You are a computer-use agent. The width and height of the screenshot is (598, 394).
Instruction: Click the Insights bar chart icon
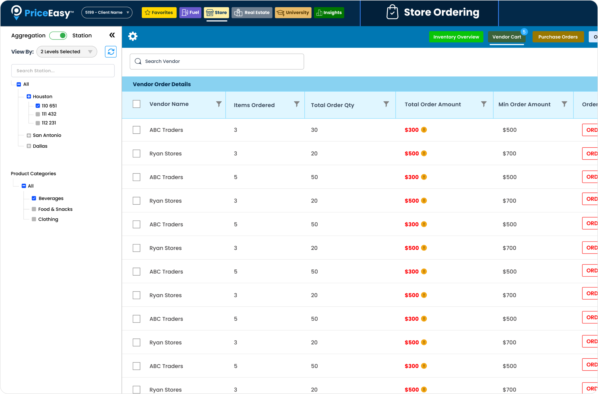[x=319, y=12]
